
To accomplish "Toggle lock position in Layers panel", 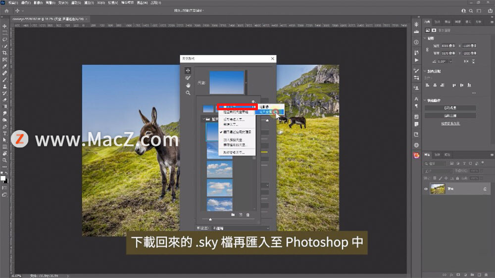I will (x=446, y=178).
